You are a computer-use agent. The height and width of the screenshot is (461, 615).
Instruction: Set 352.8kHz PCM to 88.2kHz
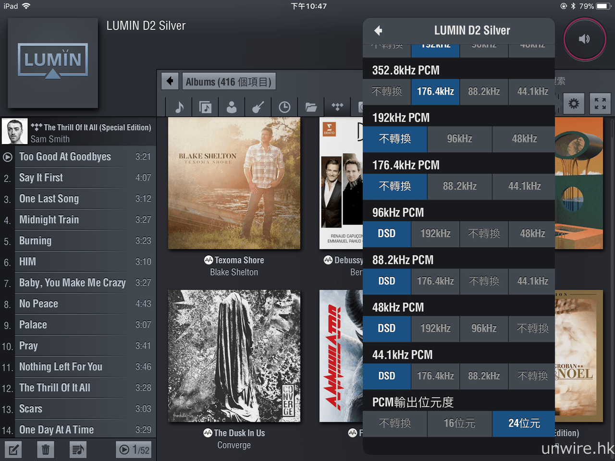(x=484, y=91)
